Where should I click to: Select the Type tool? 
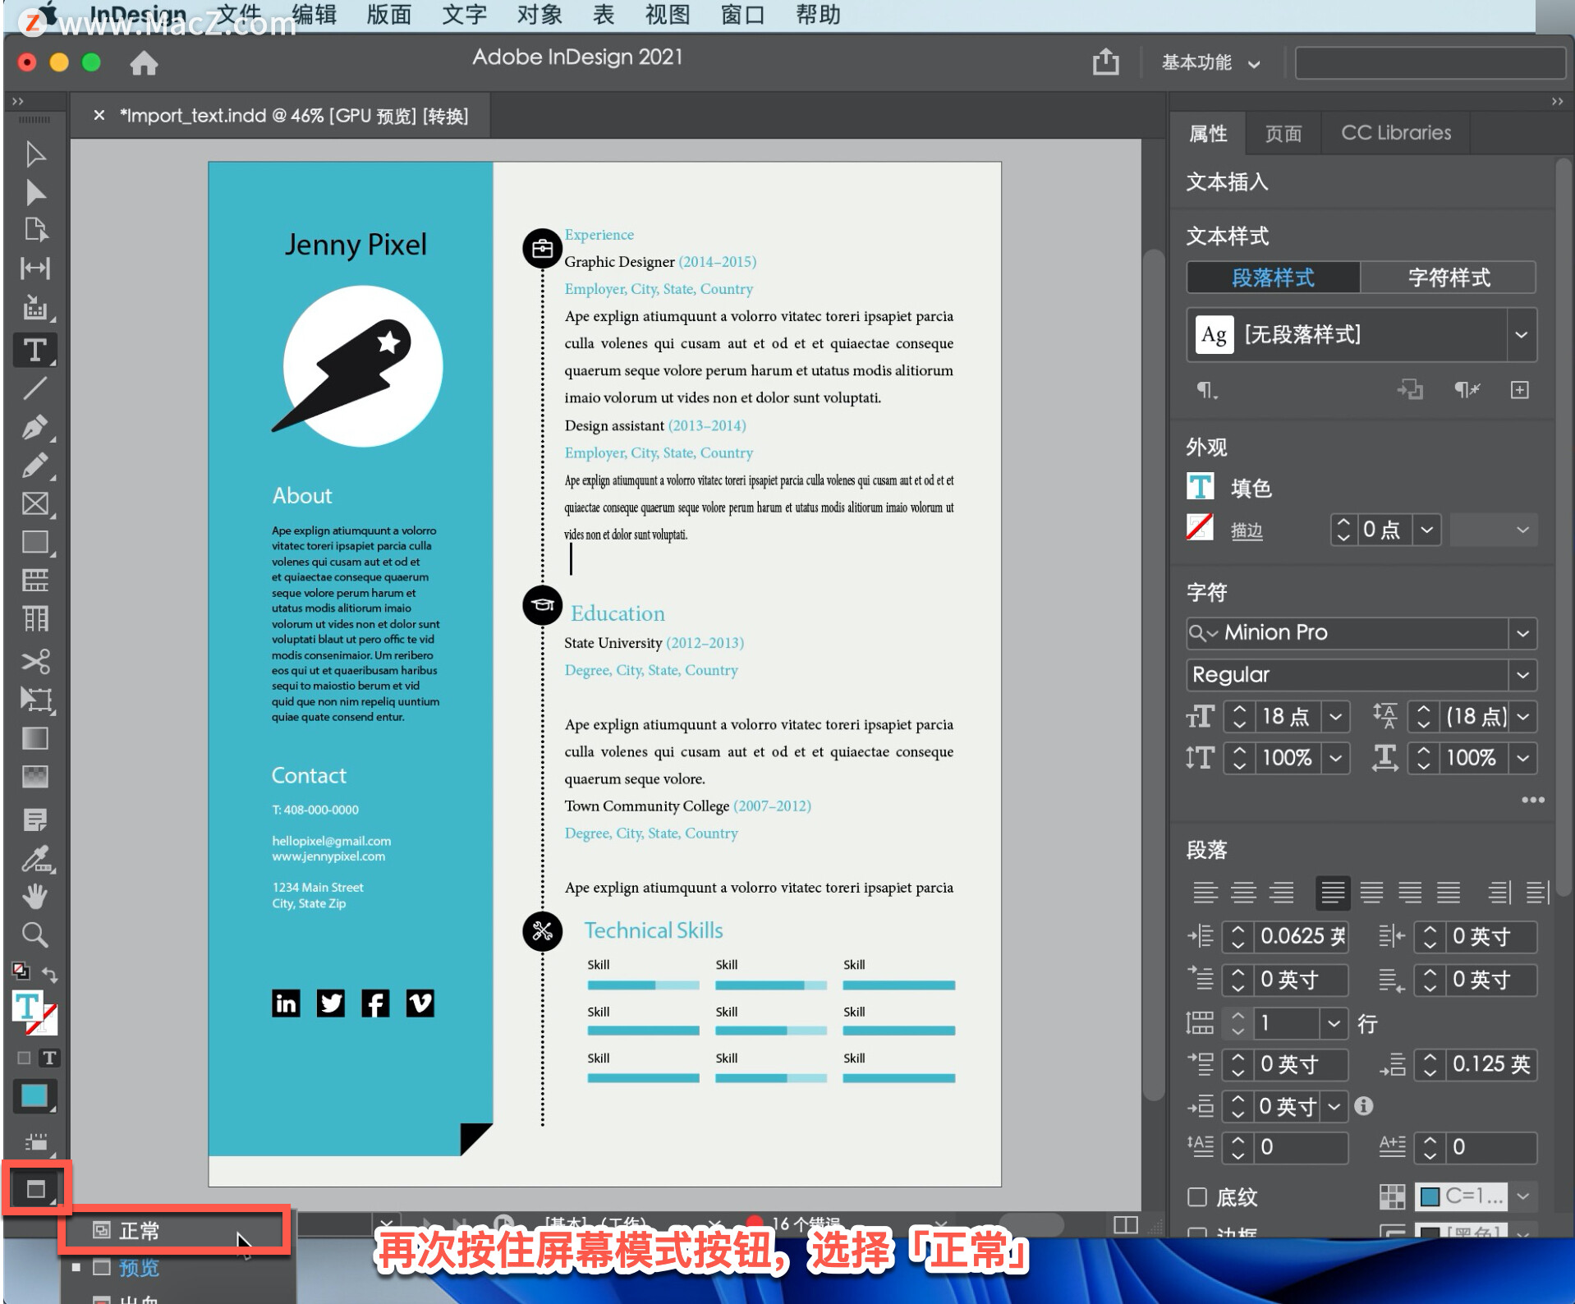coord(34,351)
